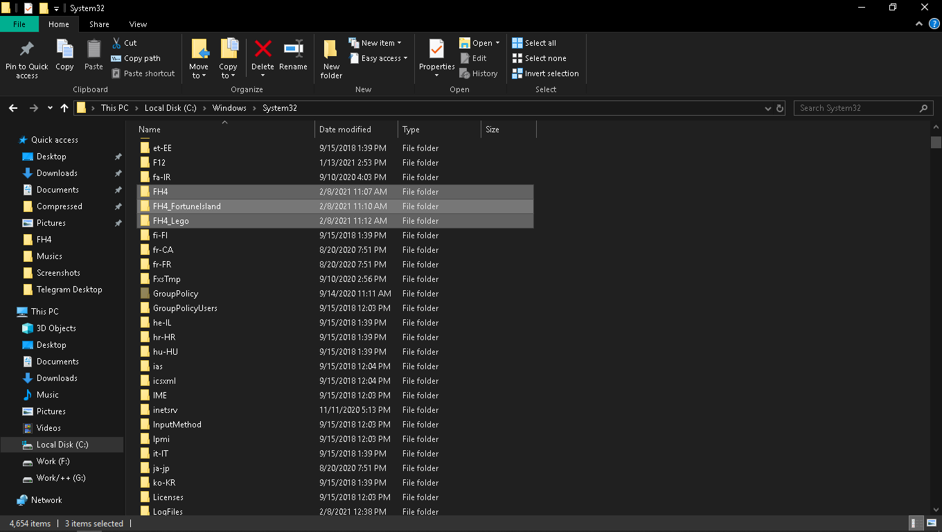This screenshot has height=532, width=942.
Task: Open the File menu tab
Action: [x=19, y=24]
